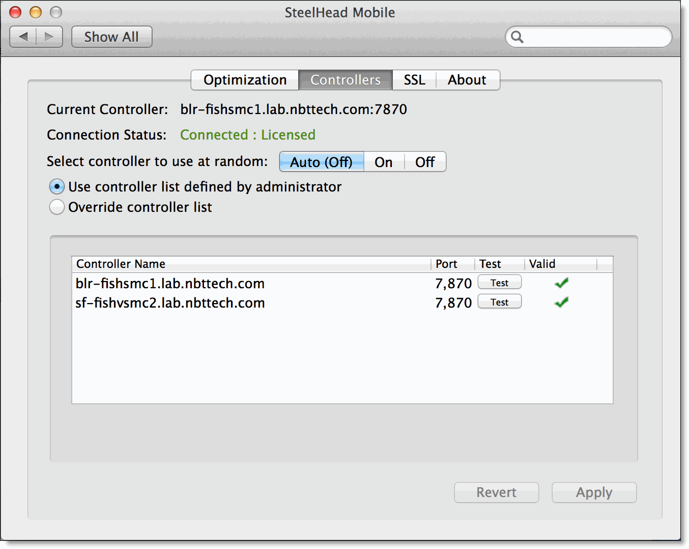Click the green checkmark for sf-fishvsmc2 controller
Screen dimensions: 689x549
(561, 302)
